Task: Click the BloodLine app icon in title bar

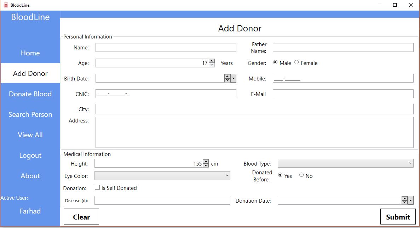Action: (6, 5)
